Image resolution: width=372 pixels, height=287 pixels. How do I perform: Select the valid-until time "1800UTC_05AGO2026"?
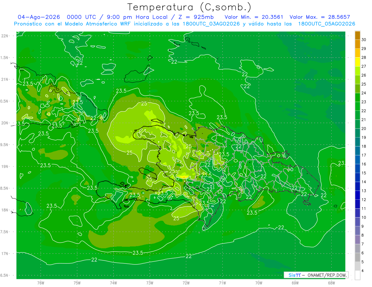[x=326, y=24]
